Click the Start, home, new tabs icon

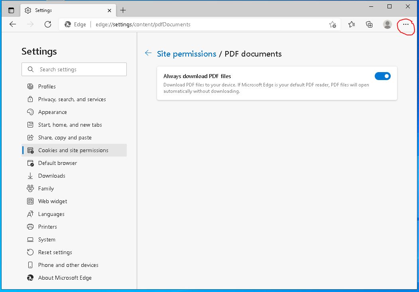30,125
